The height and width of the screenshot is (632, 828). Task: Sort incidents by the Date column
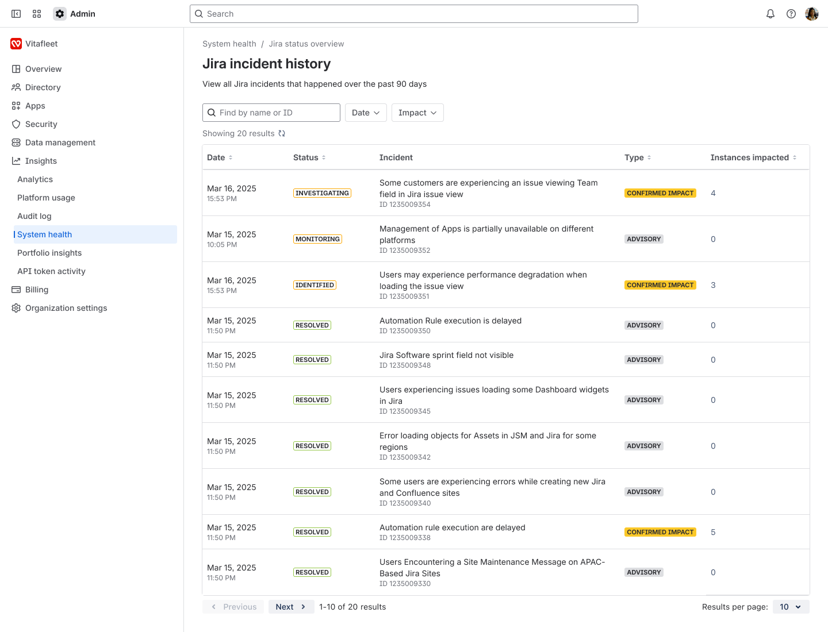(x=232, y=157)
